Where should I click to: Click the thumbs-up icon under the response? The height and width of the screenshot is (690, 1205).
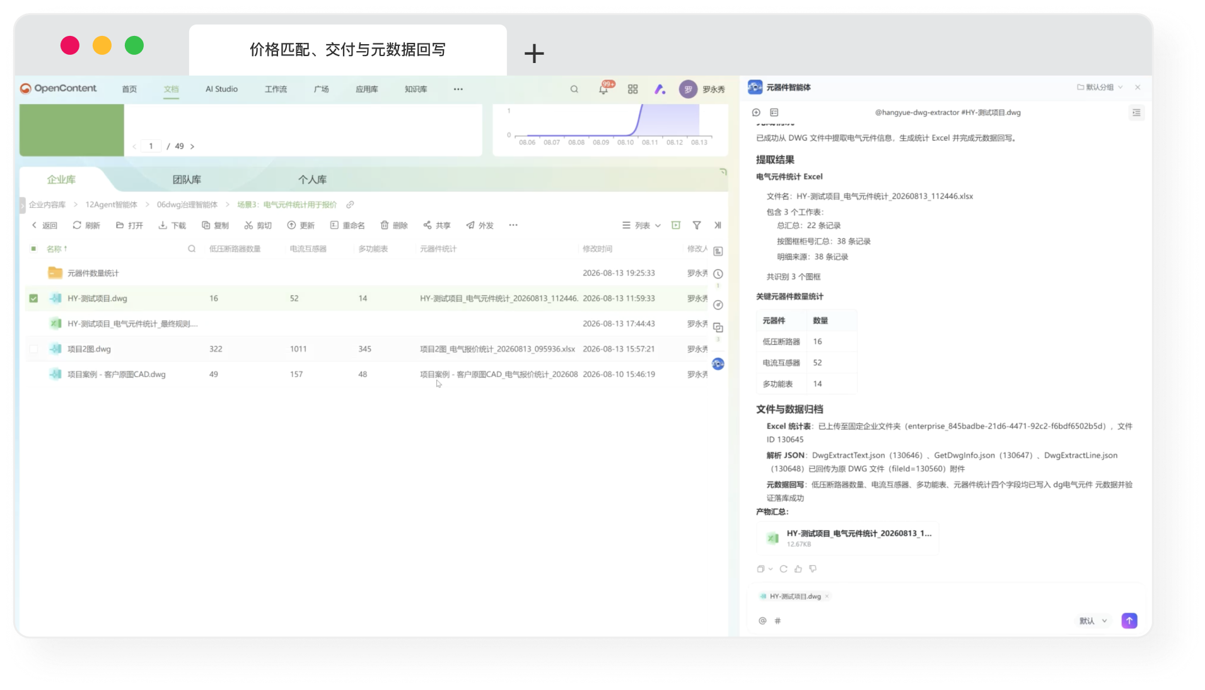point(798,569)
